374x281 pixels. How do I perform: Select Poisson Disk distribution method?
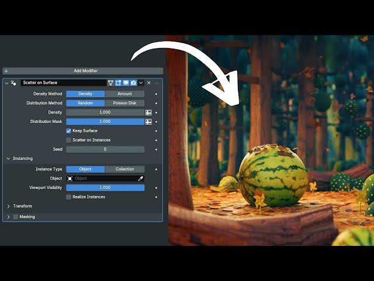124,103
